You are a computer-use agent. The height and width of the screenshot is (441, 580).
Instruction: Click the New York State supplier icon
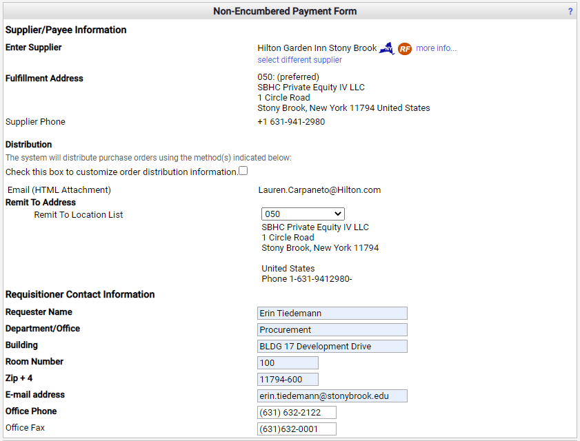click(x=387, y=49)
